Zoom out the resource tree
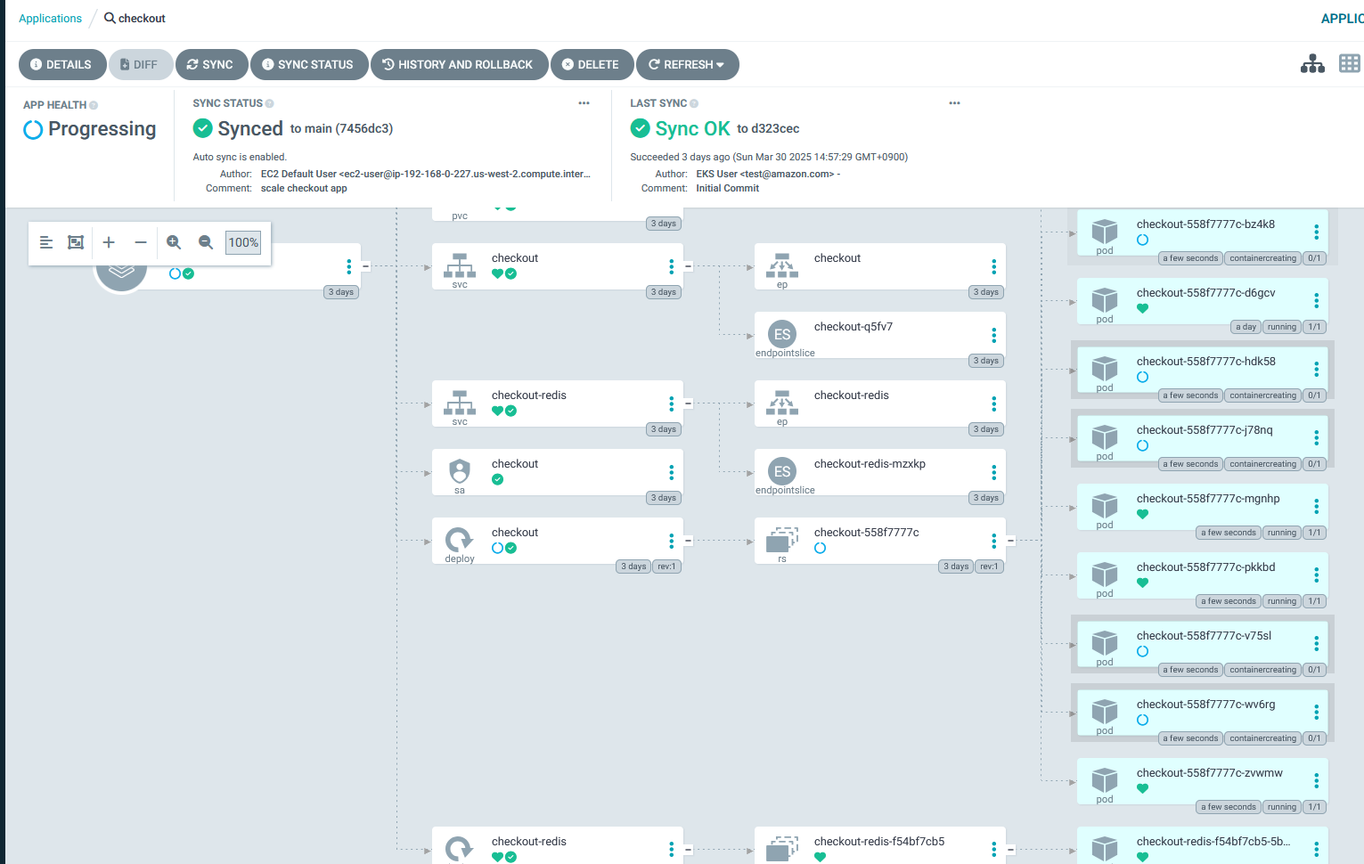This screenshot has width=1364, height=864. (206, 242)
